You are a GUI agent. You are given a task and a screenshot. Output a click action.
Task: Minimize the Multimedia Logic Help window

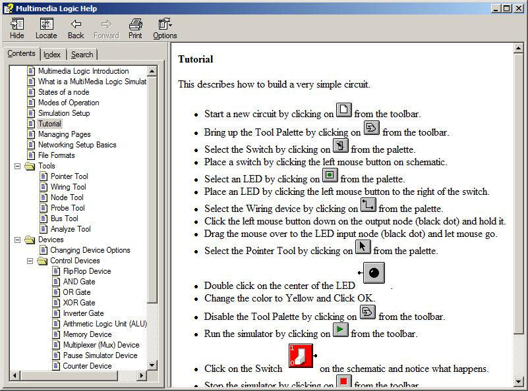coord(496,8)
